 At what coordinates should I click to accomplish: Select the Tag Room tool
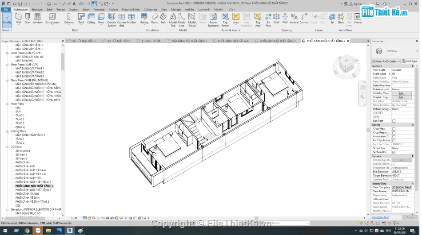pyautogui.click(x=225, y=20)
